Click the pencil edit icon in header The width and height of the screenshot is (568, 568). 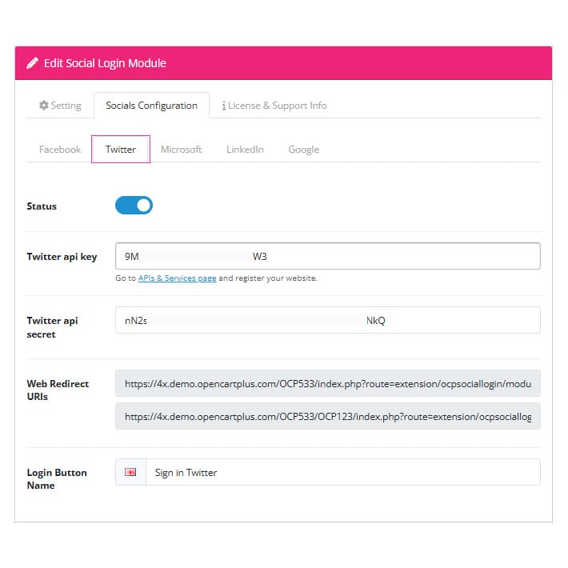(32, 63)
